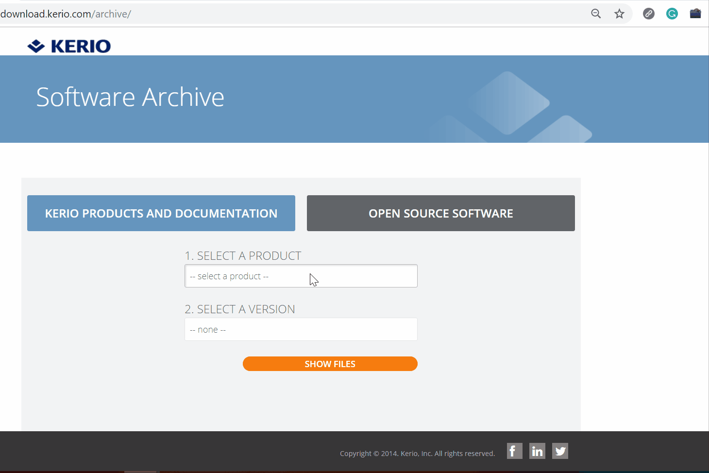Click the dark briefcase extension icon
This screenshot has width=709, height=473.
695,14
